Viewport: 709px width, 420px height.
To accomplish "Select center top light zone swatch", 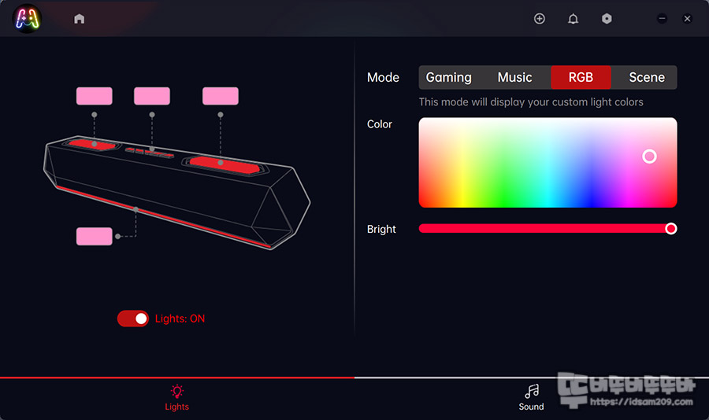I will click(x=152, y=96).
